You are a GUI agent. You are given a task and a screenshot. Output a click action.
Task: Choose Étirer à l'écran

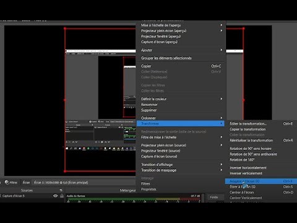click(261, 186)
